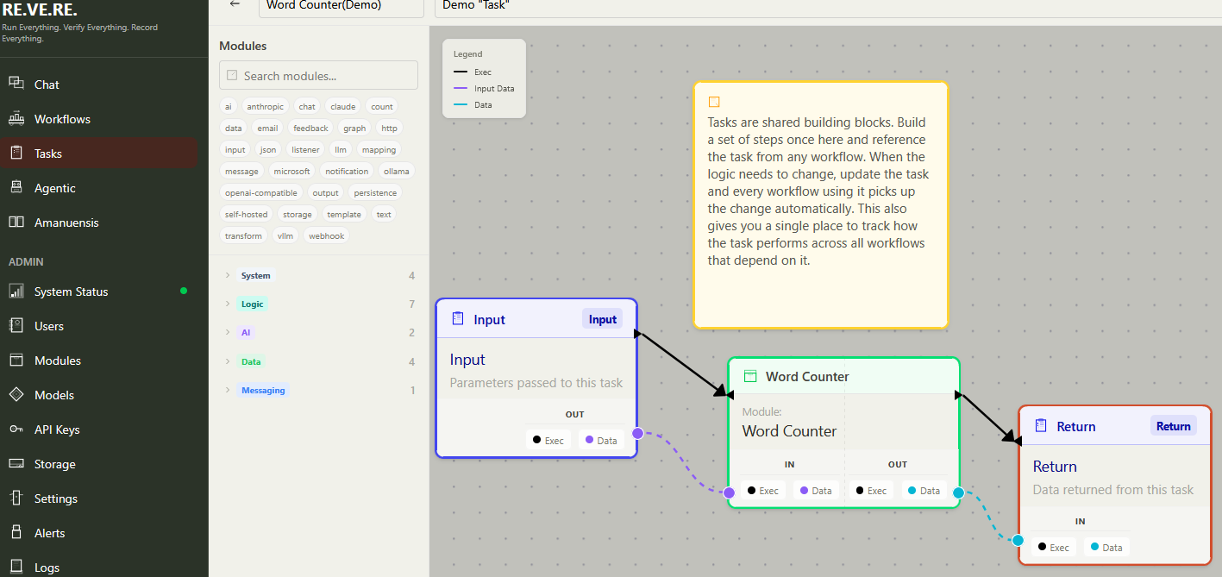Image resolution: width=1222 pixels, height=577 pixels.
Task: Click the Word Counter(Demo) name field
Action: click(x=342, y=6)
